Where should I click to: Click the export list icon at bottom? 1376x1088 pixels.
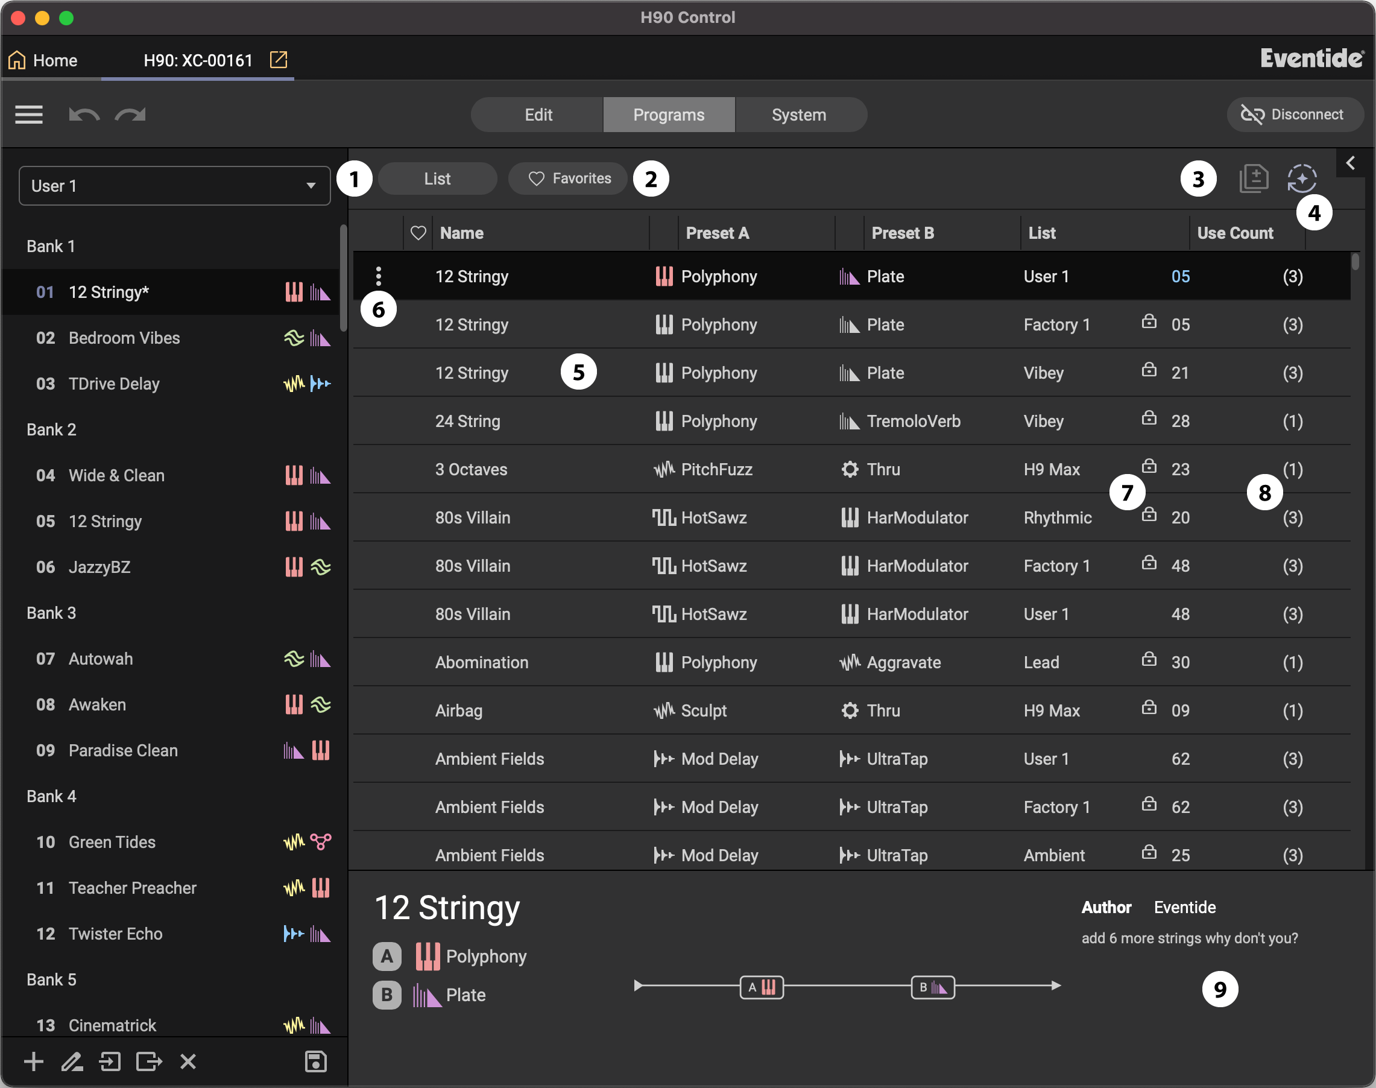pyautogui.click(x=149, y=1061)
